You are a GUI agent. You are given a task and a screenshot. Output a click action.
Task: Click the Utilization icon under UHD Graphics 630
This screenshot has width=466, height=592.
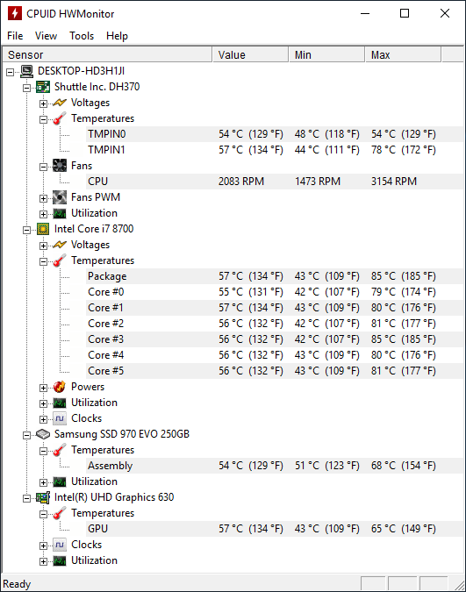tap(60, 560)
